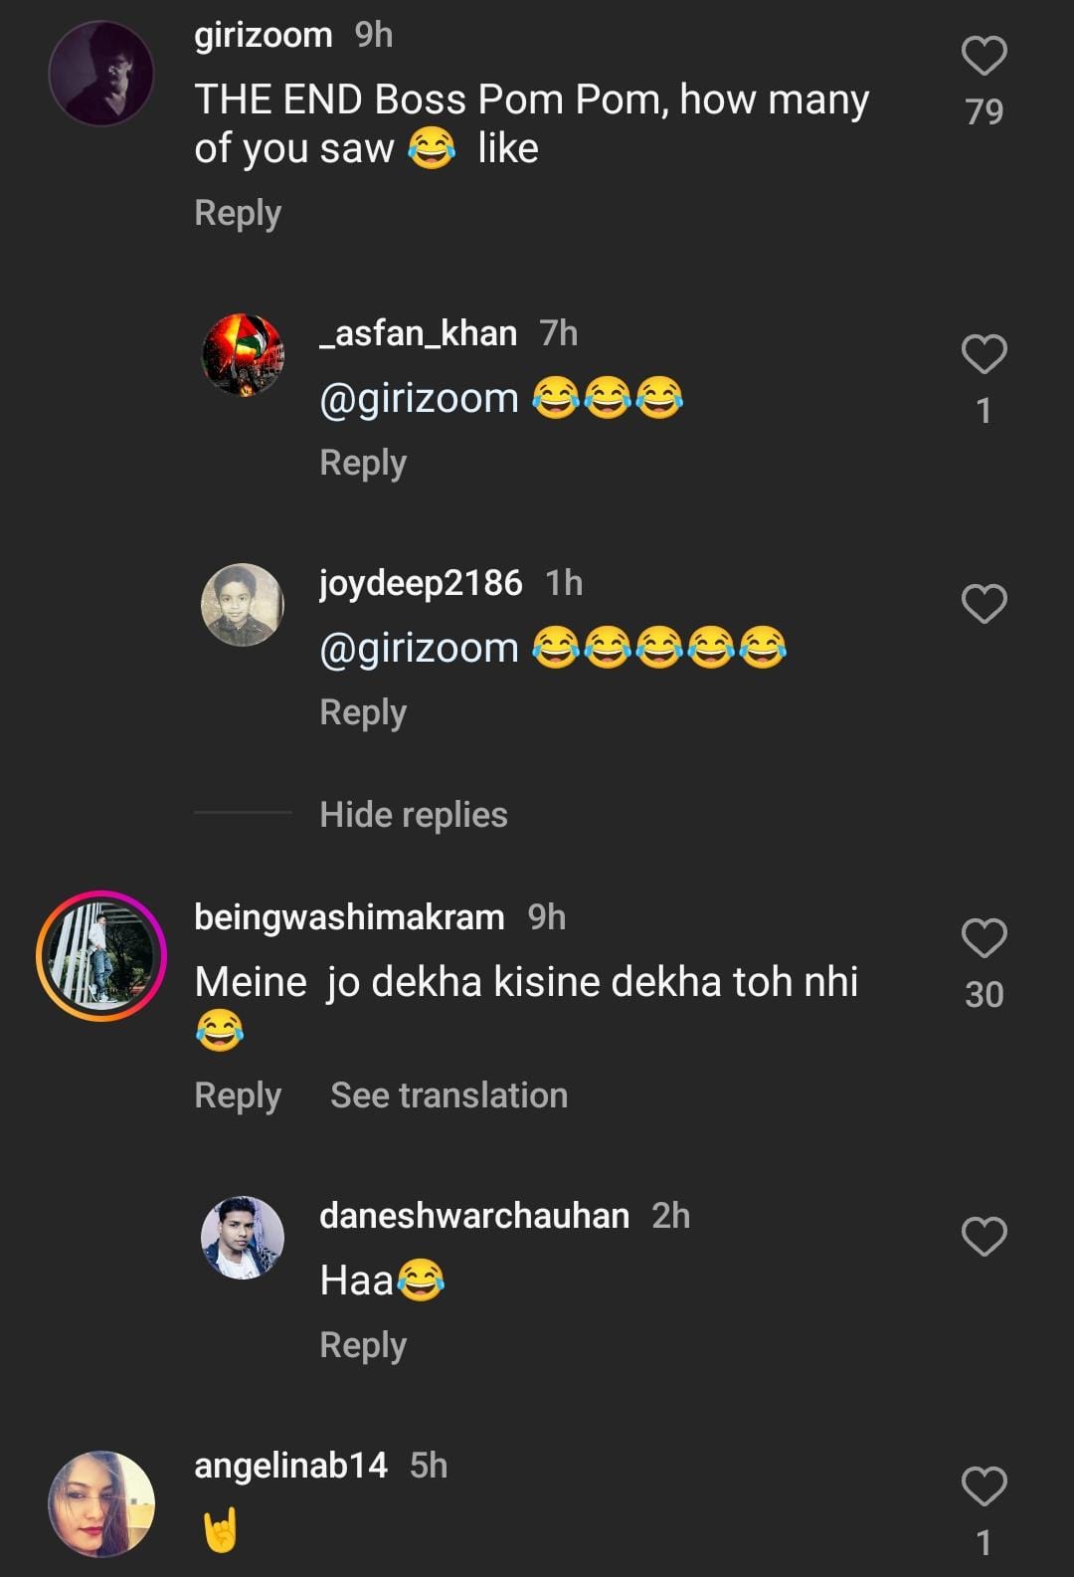Like _asfan_khan's reply with heart icon

point(984,354)
